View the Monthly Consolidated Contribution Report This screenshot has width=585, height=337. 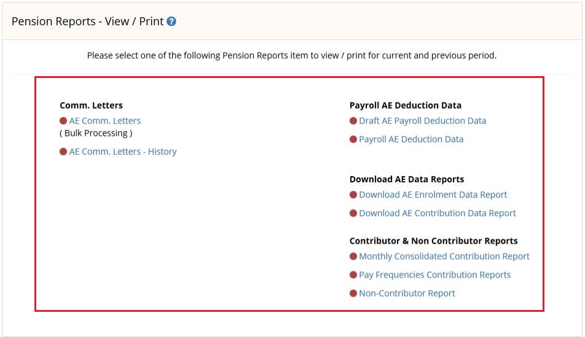click(444, 257)
